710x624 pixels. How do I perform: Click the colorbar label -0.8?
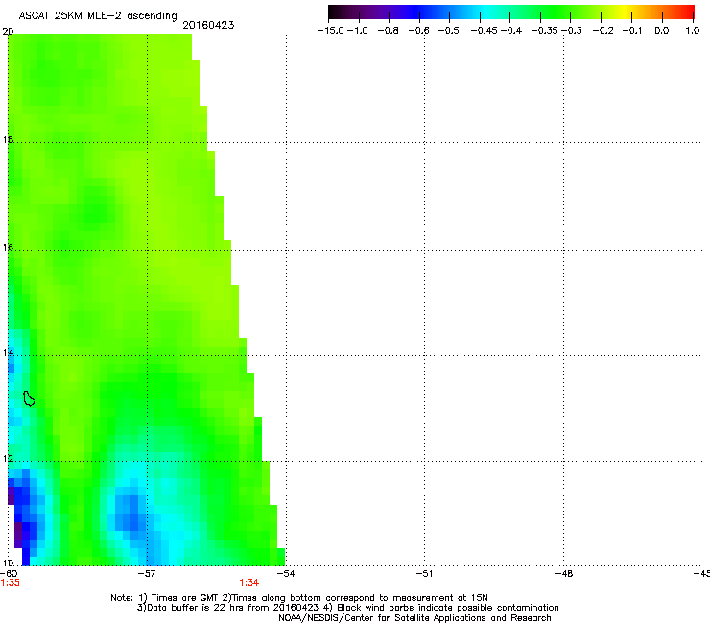388,31
